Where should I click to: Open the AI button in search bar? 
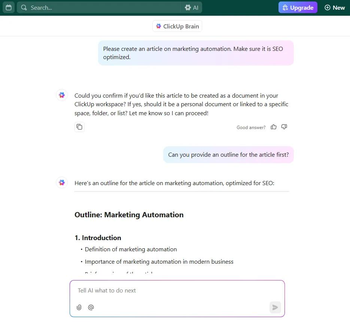coord(192,7)
